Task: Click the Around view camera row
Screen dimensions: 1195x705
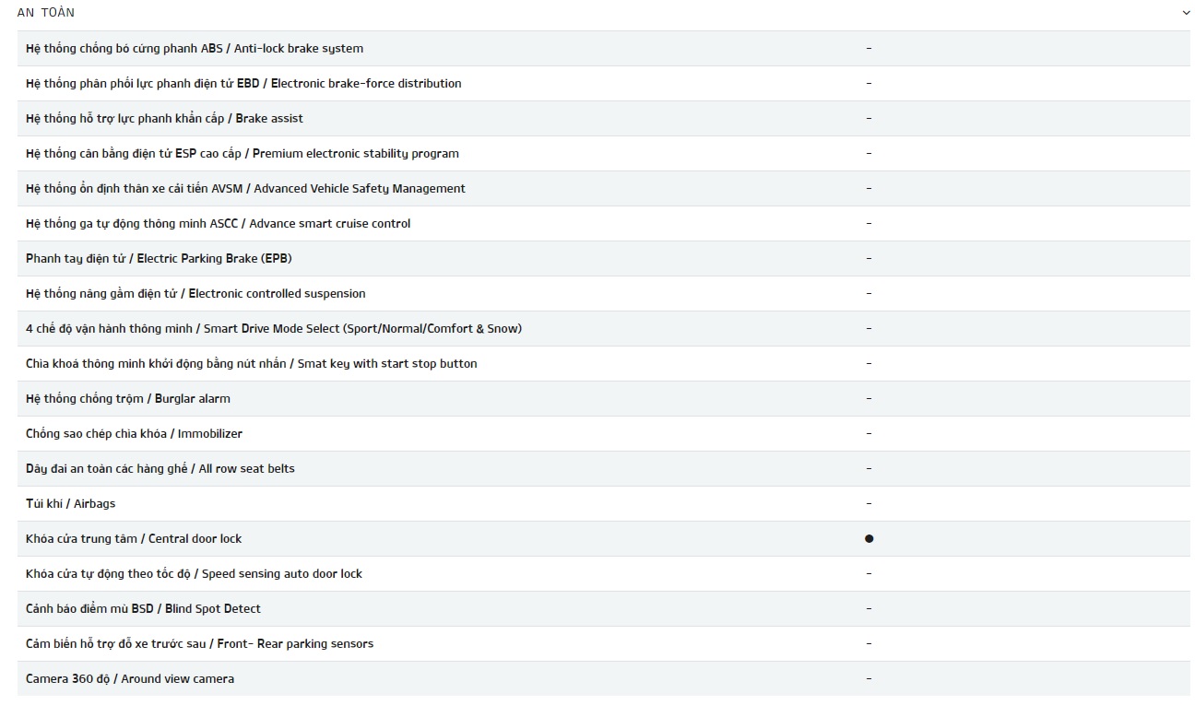Action: pyautogui.click(x=603, y=678)
